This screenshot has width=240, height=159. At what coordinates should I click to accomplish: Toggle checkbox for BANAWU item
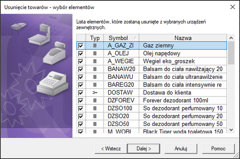(81, 77)
